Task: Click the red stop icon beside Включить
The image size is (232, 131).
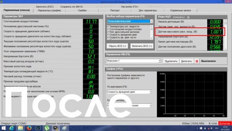Action: [x=197, y=61]
